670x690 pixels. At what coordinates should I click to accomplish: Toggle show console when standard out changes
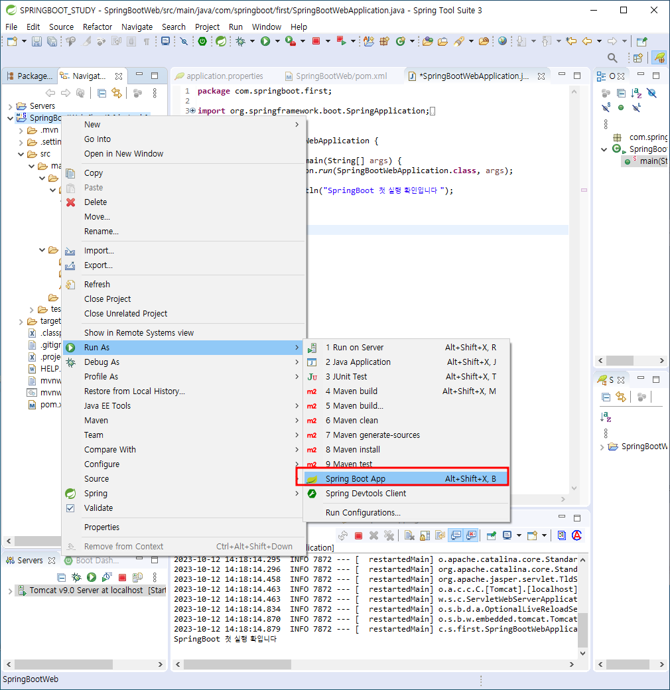tap(456, 535)
